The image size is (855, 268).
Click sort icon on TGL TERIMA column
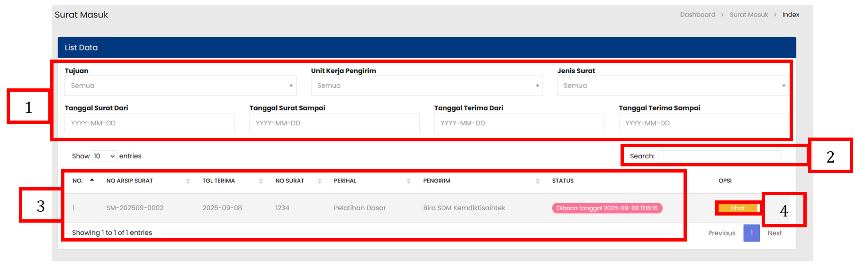pyautogui.click(x=261, y=181)
